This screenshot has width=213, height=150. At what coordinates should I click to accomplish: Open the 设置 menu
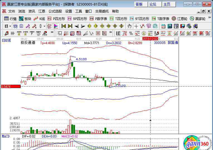pos(69,11)
